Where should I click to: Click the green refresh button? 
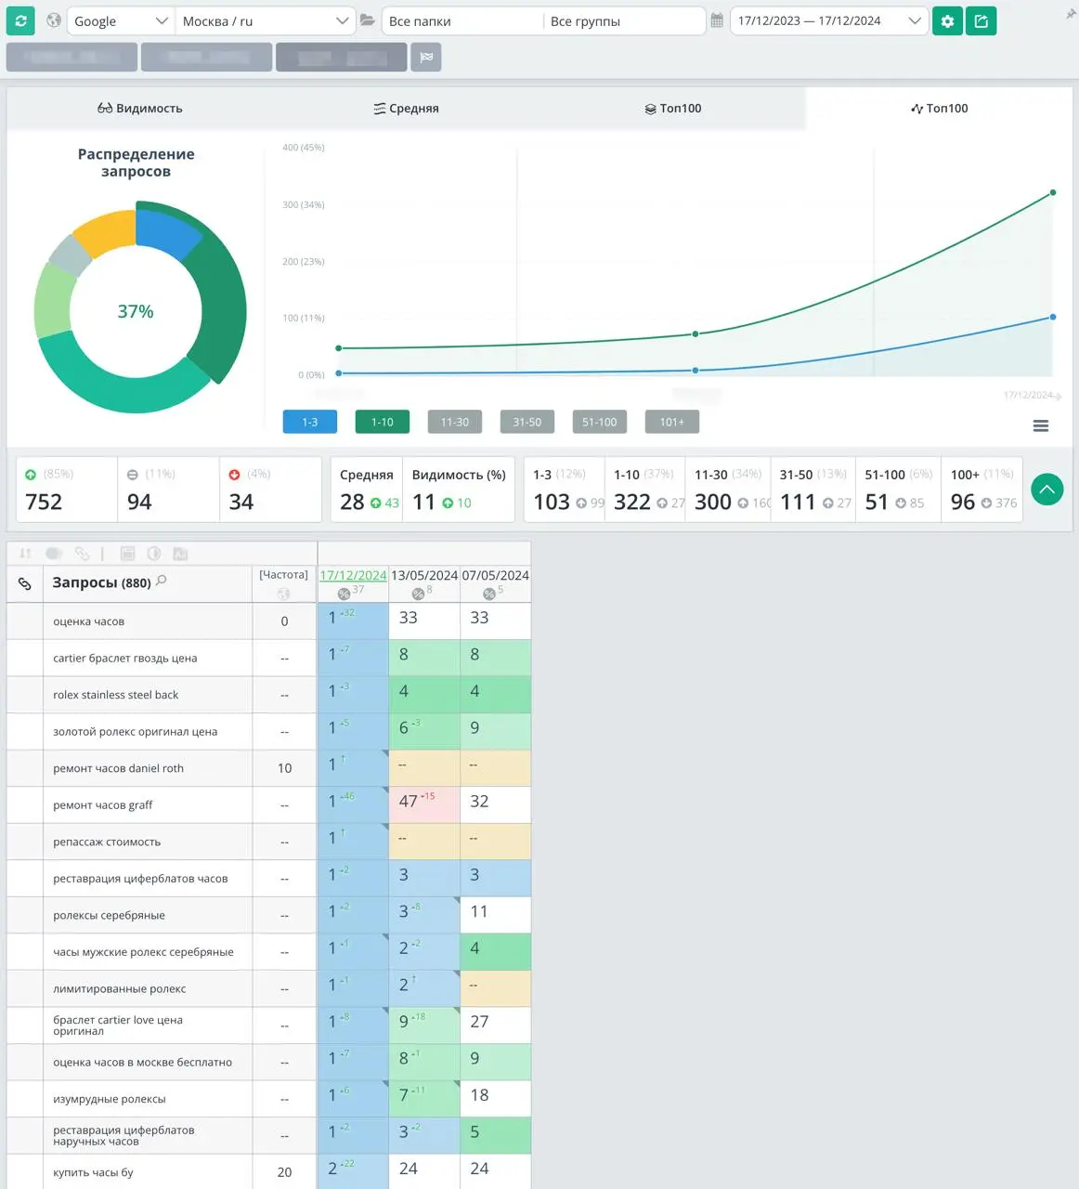point(20,20)
